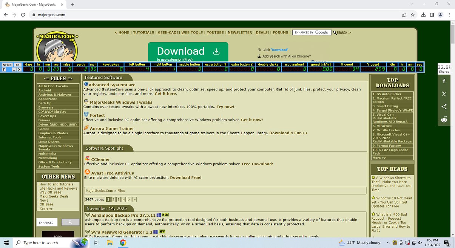Screen dimensions: 455x248
Task: Open the FORUMS menu link
Action: (281, 32)
